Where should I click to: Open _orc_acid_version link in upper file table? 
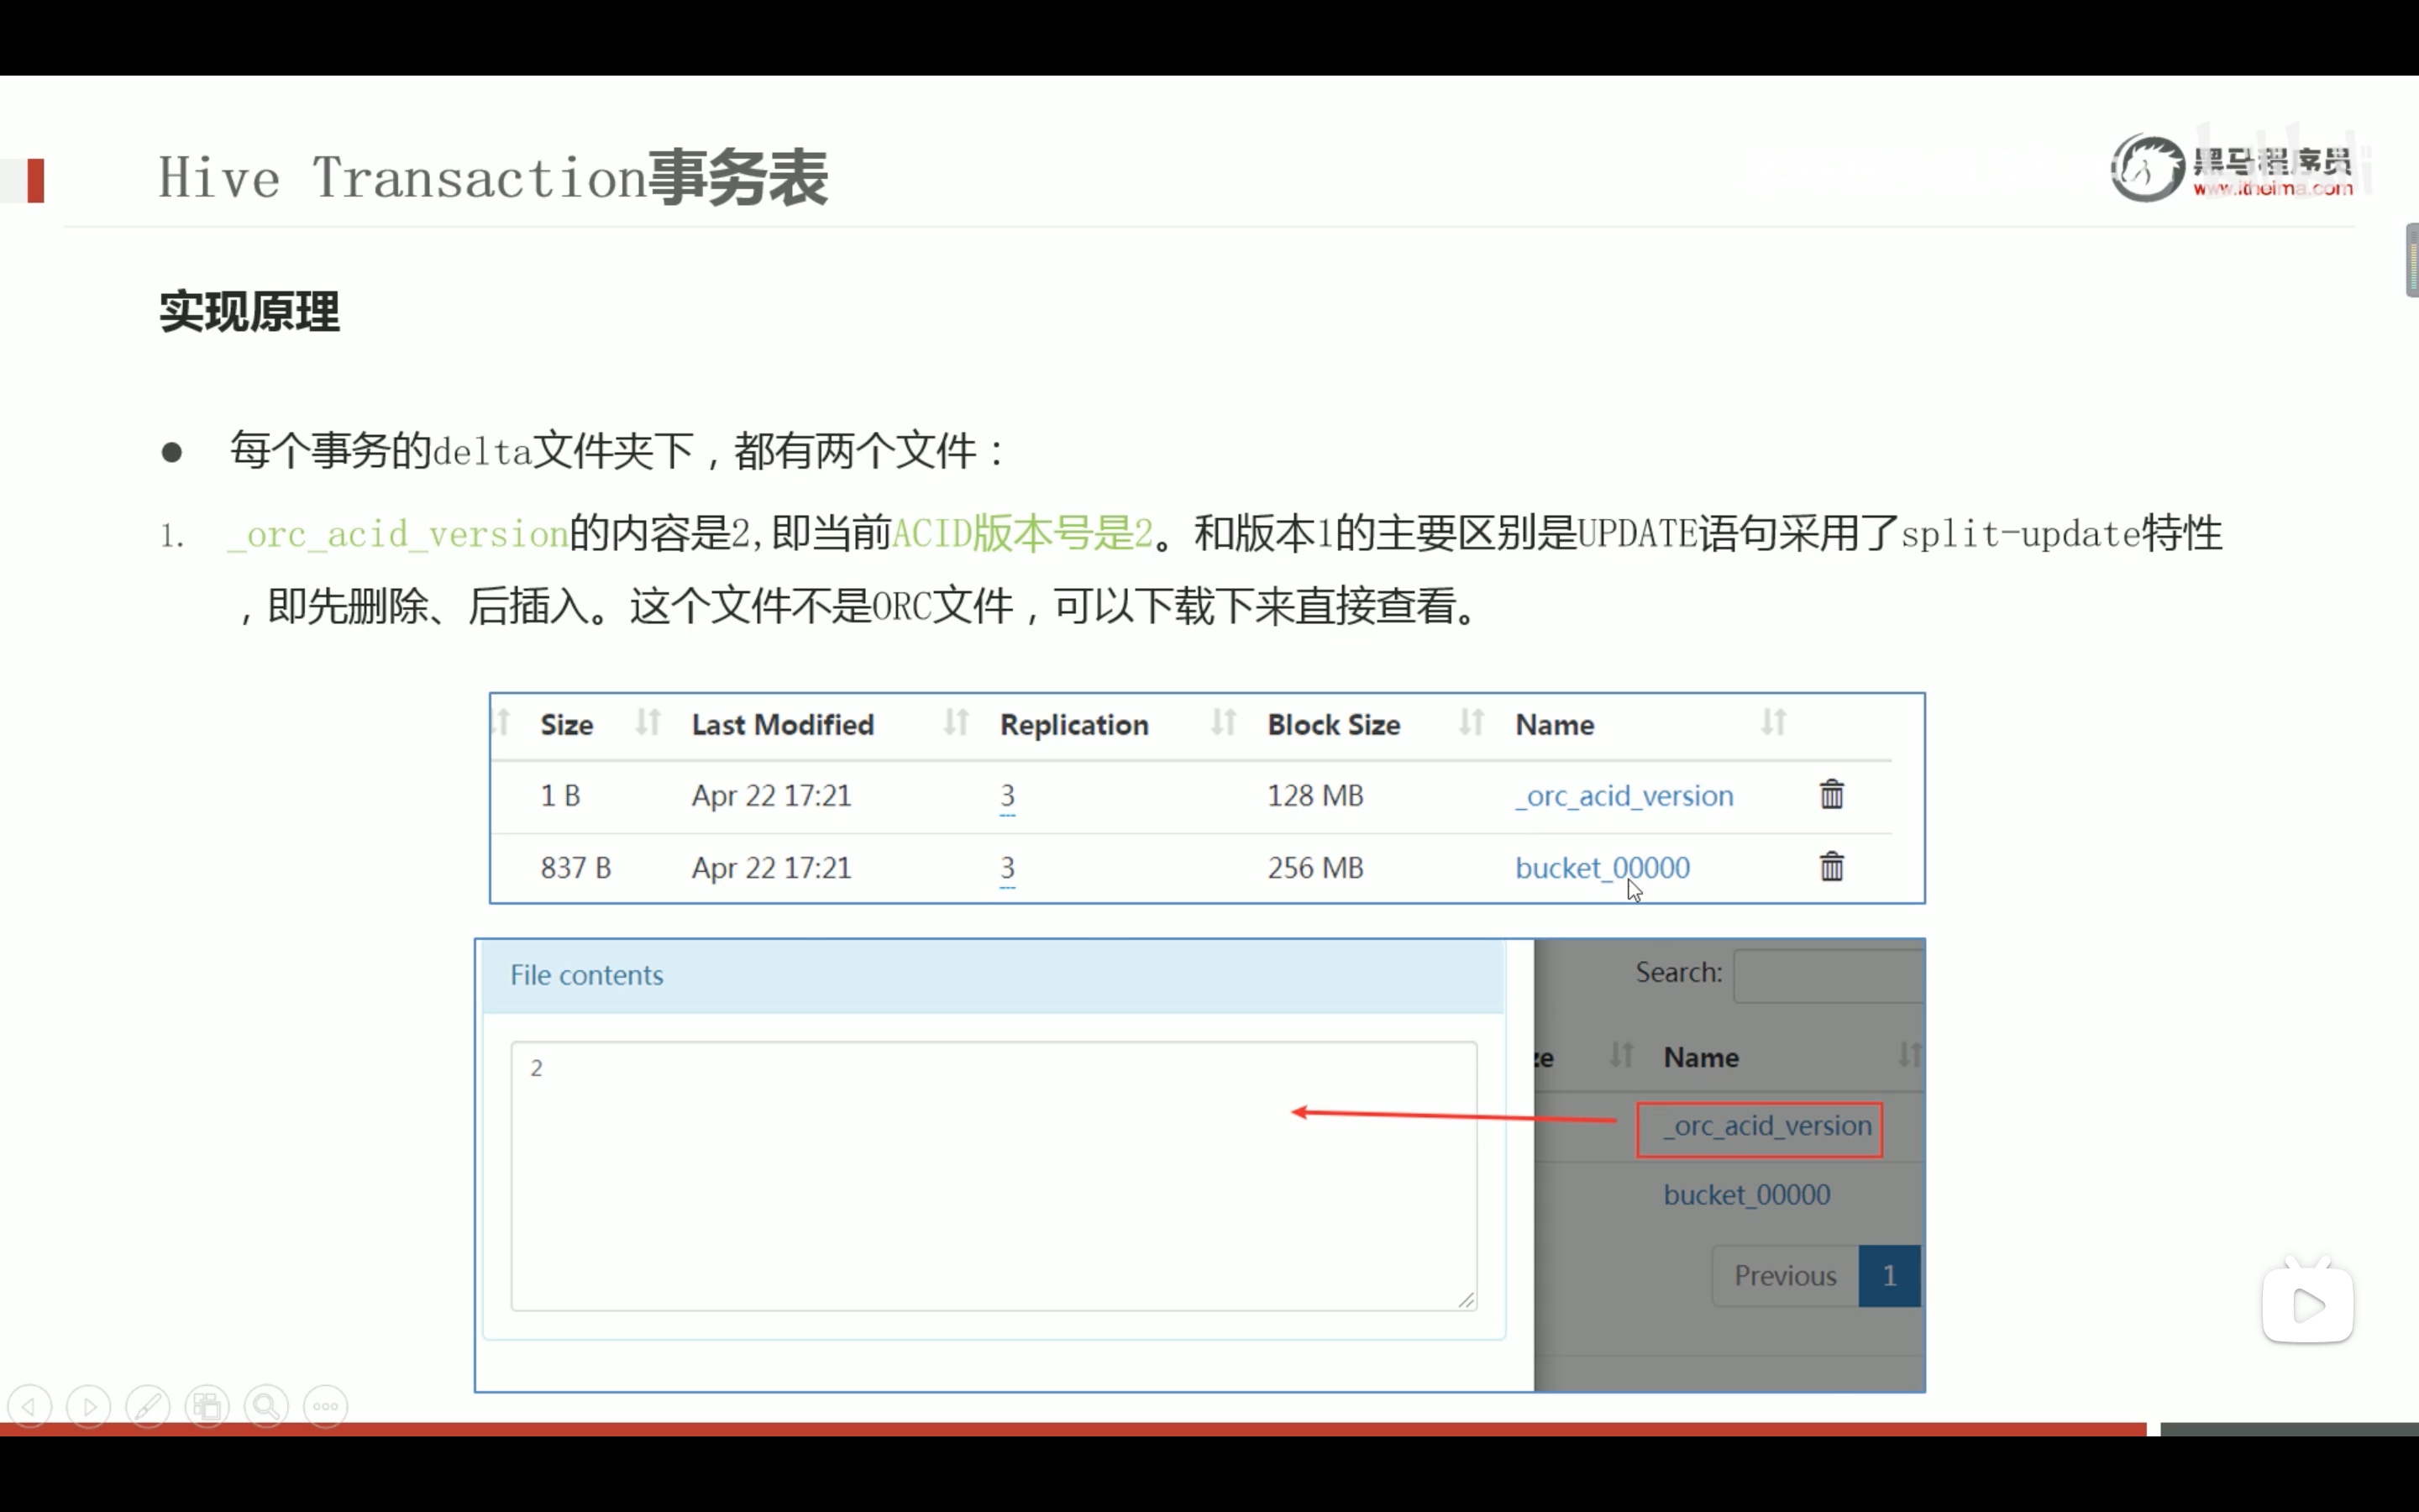pos(1624,796)
